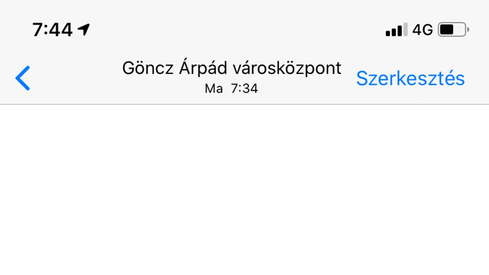
Task: Tap the navigation bar header area
Action: click(232, 76)
